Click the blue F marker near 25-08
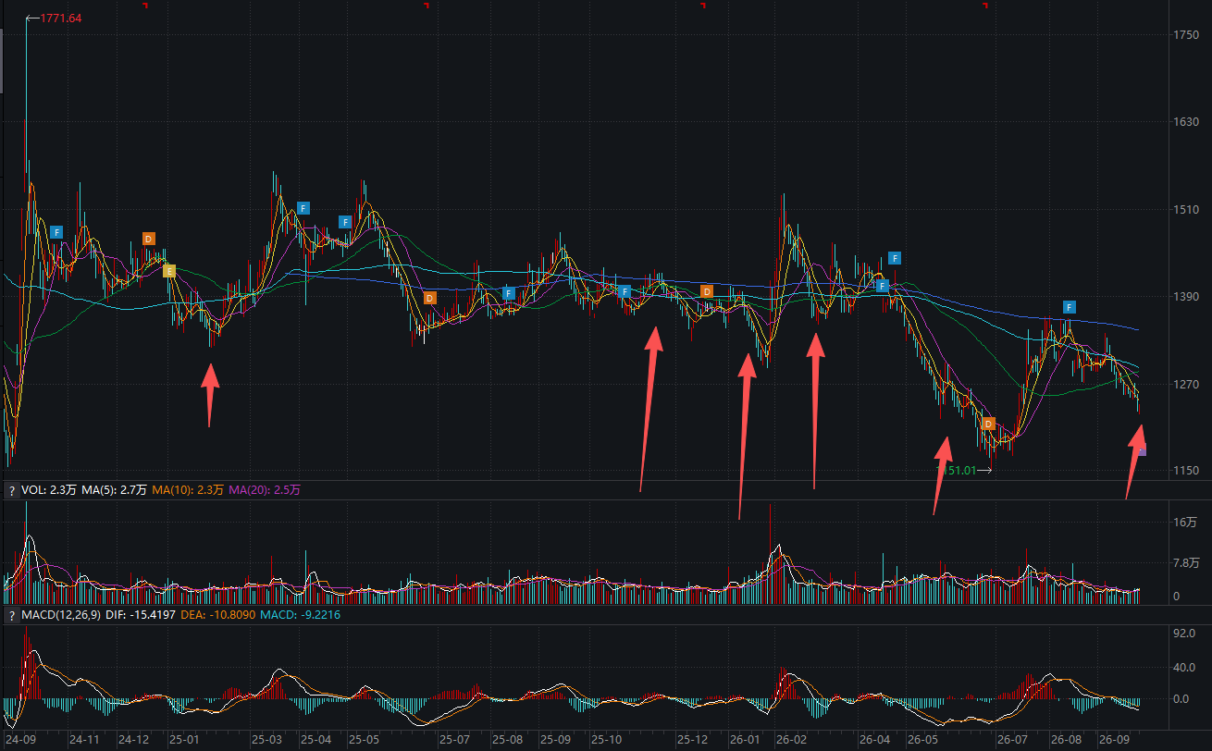1212x751 pixels. pos(508,293)
